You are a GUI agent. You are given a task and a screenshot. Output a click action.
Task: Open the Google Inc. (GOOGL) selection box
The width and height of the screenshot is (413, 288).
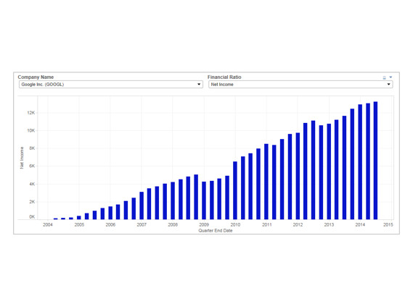point(111,84)
